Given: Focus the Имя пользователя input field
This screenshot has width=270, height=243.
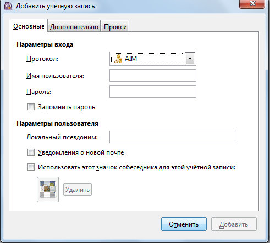Looking at the screenshot, I should (153, 75).
